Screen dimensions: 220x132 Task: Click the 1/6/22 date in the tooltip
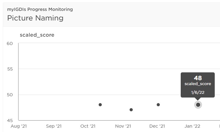[x=198, y=93]
